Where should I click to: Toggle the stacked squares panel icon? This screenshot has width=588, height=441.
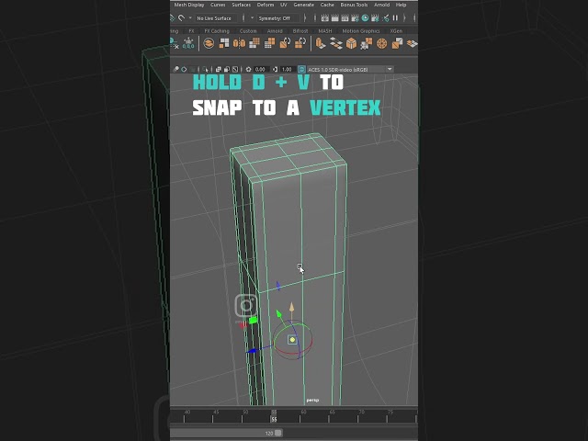227,70
